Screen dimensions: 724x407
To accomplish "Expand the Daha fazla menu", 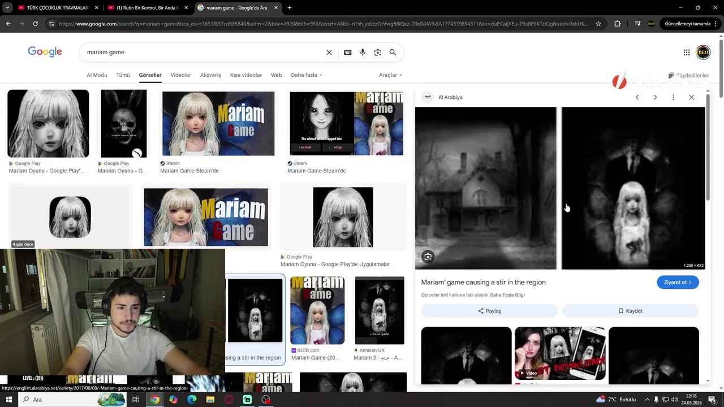I will [307, 75].
